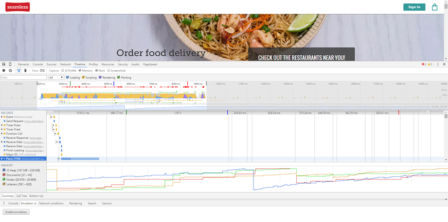Screen dimensions: 448x222
Task: Grab the overview left selection handle
Action: coord(37,83)
